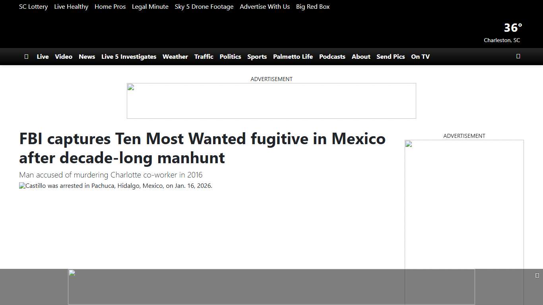Click the broken image icon for the Castillo photo
Image resolution: width=543 pixels, height=305 pixels.
[x=22, y=185]
